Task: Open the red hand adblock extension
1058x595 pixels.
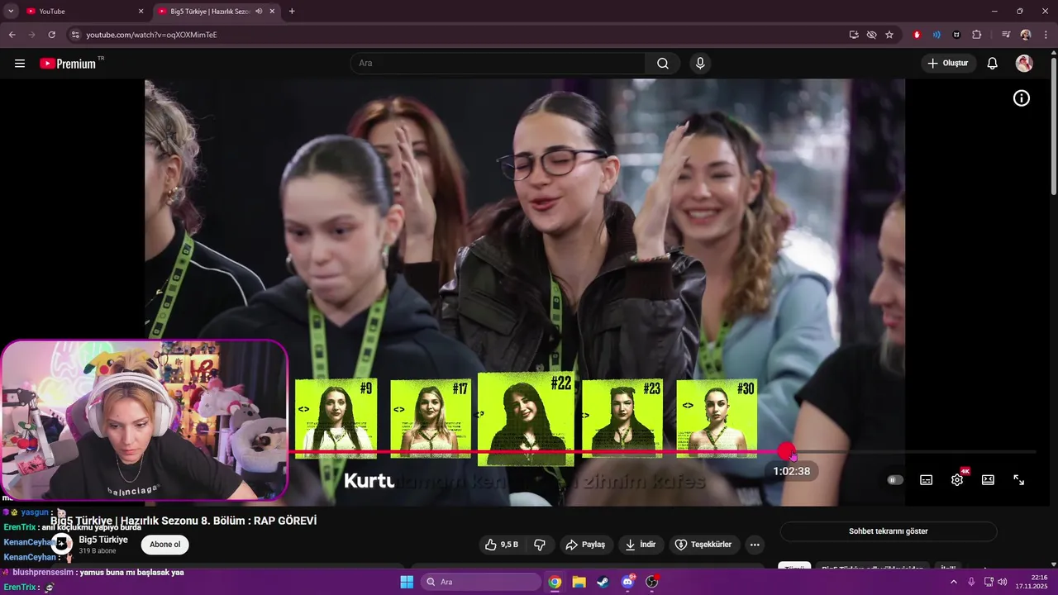Action: 917,35
